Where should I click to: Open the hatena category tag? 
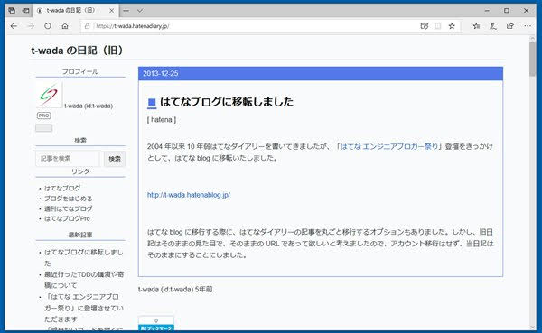162,120
